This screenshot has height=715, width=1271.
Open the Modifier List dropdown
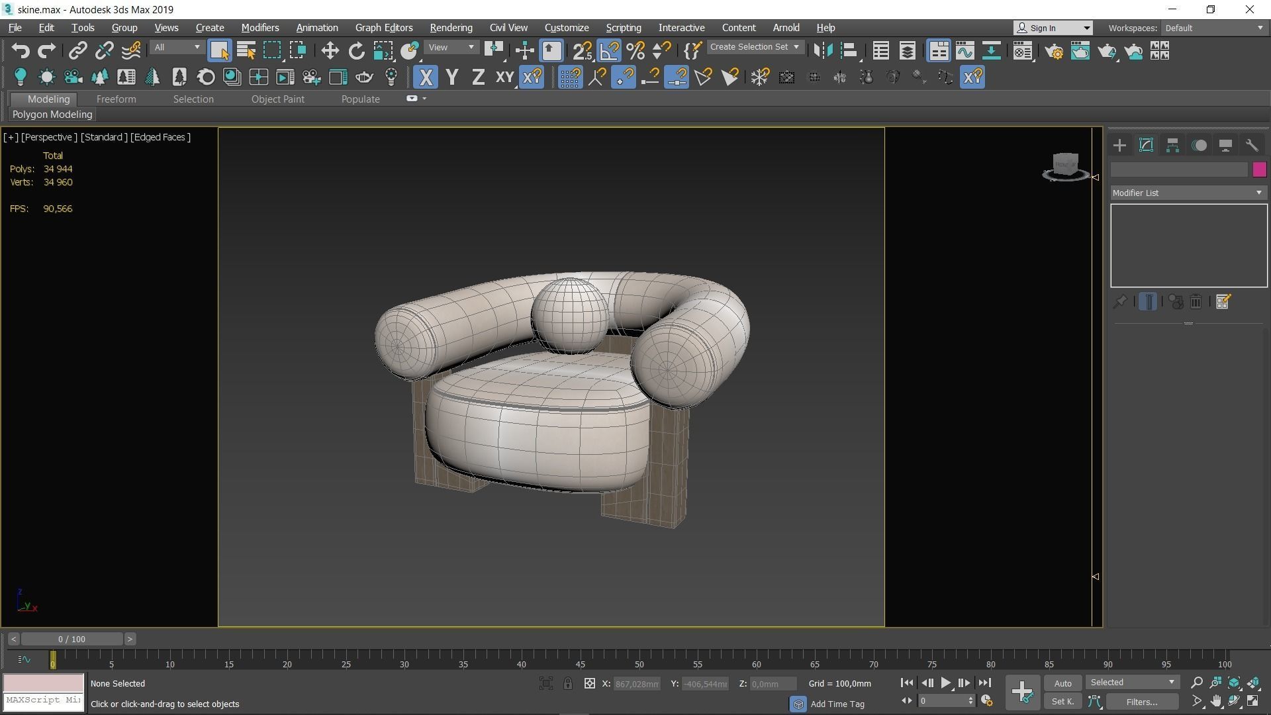(1188, 193)
